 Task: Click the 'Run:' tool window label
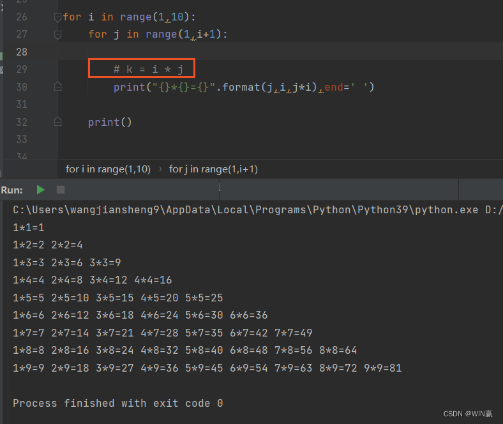pyautogui.click(x=11, y=190)
